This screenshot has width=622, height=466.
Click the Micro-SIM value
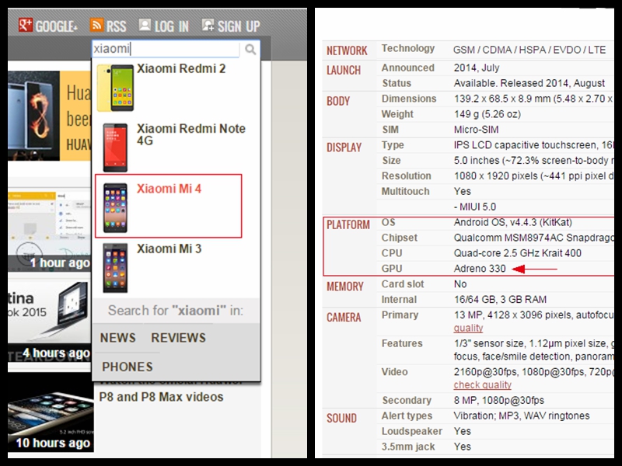pos(476,130)
